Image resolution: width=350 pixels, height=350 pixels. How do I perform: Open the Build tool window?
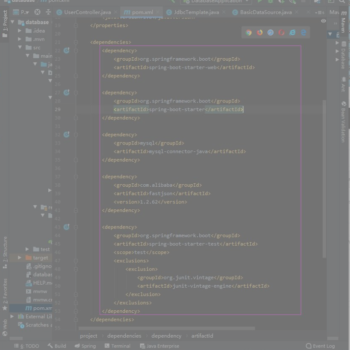click(57, 346)
